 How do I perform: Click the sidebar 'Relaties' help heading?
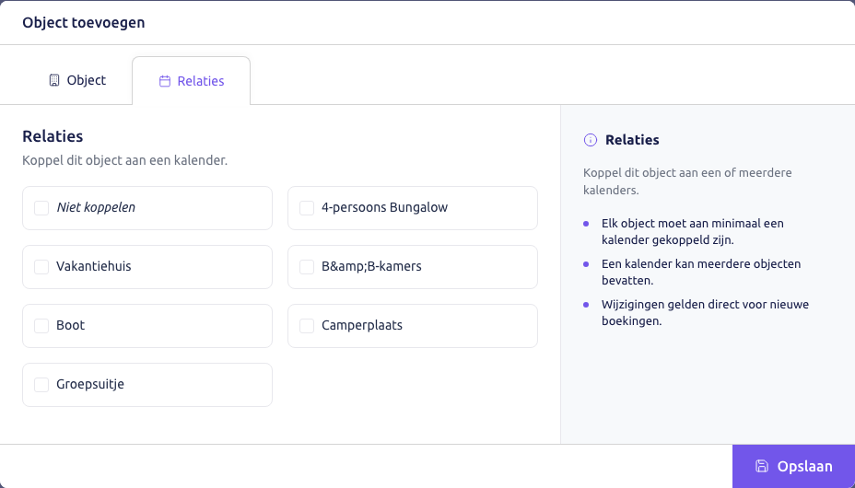coord(632,140)
